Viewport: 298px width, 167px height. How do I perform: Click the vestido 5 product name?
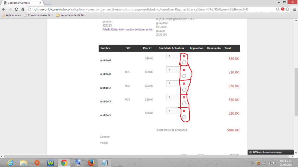[105, 115]
